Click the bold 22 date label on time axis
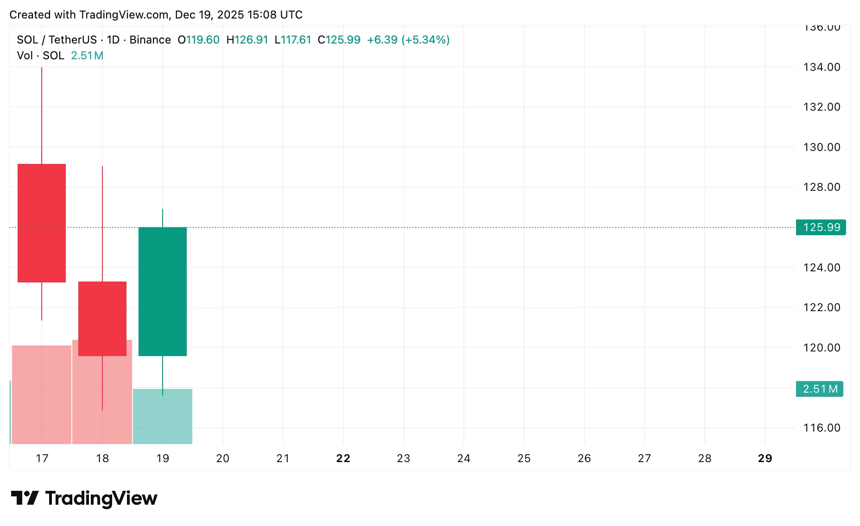Image resolution: width=860 pixels, height=526 pixels. point(343,458)
